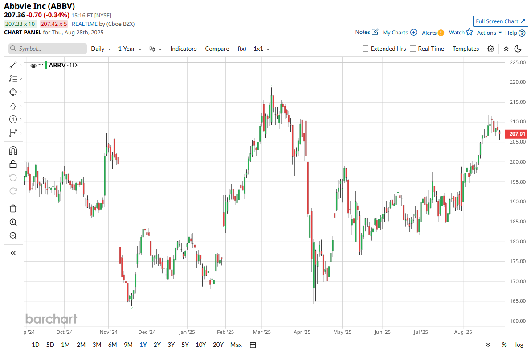
Task: Select the 3Y time range
Action: [x=171, y=345]
